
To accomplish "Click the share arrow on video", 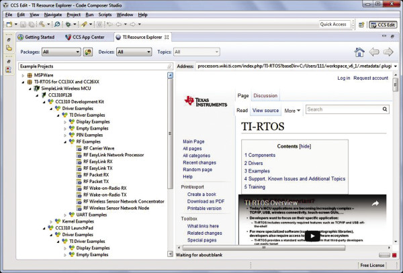I will 375,204.
